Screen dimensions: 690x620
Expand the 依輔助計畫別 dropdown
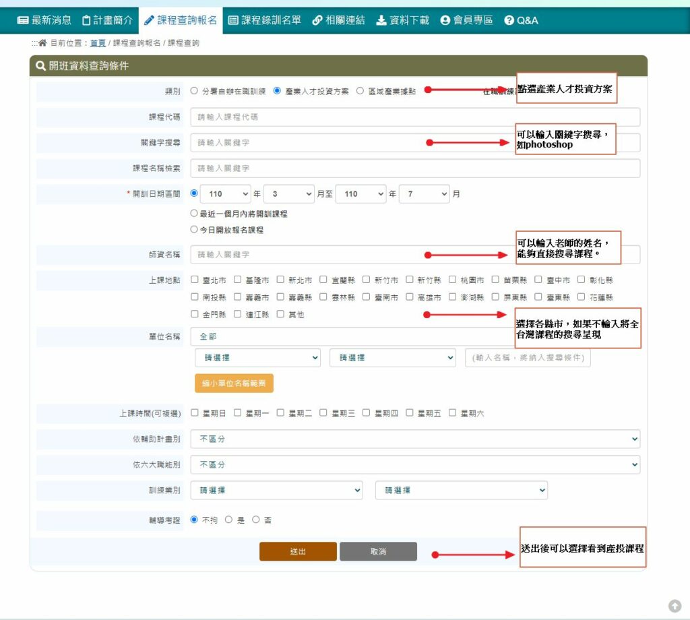[415, 439]
